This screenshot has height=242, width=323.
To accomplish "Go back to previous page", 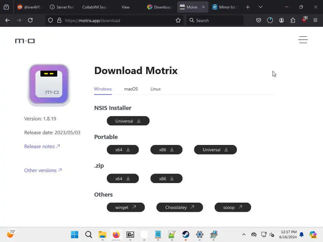I will [8, 20].
